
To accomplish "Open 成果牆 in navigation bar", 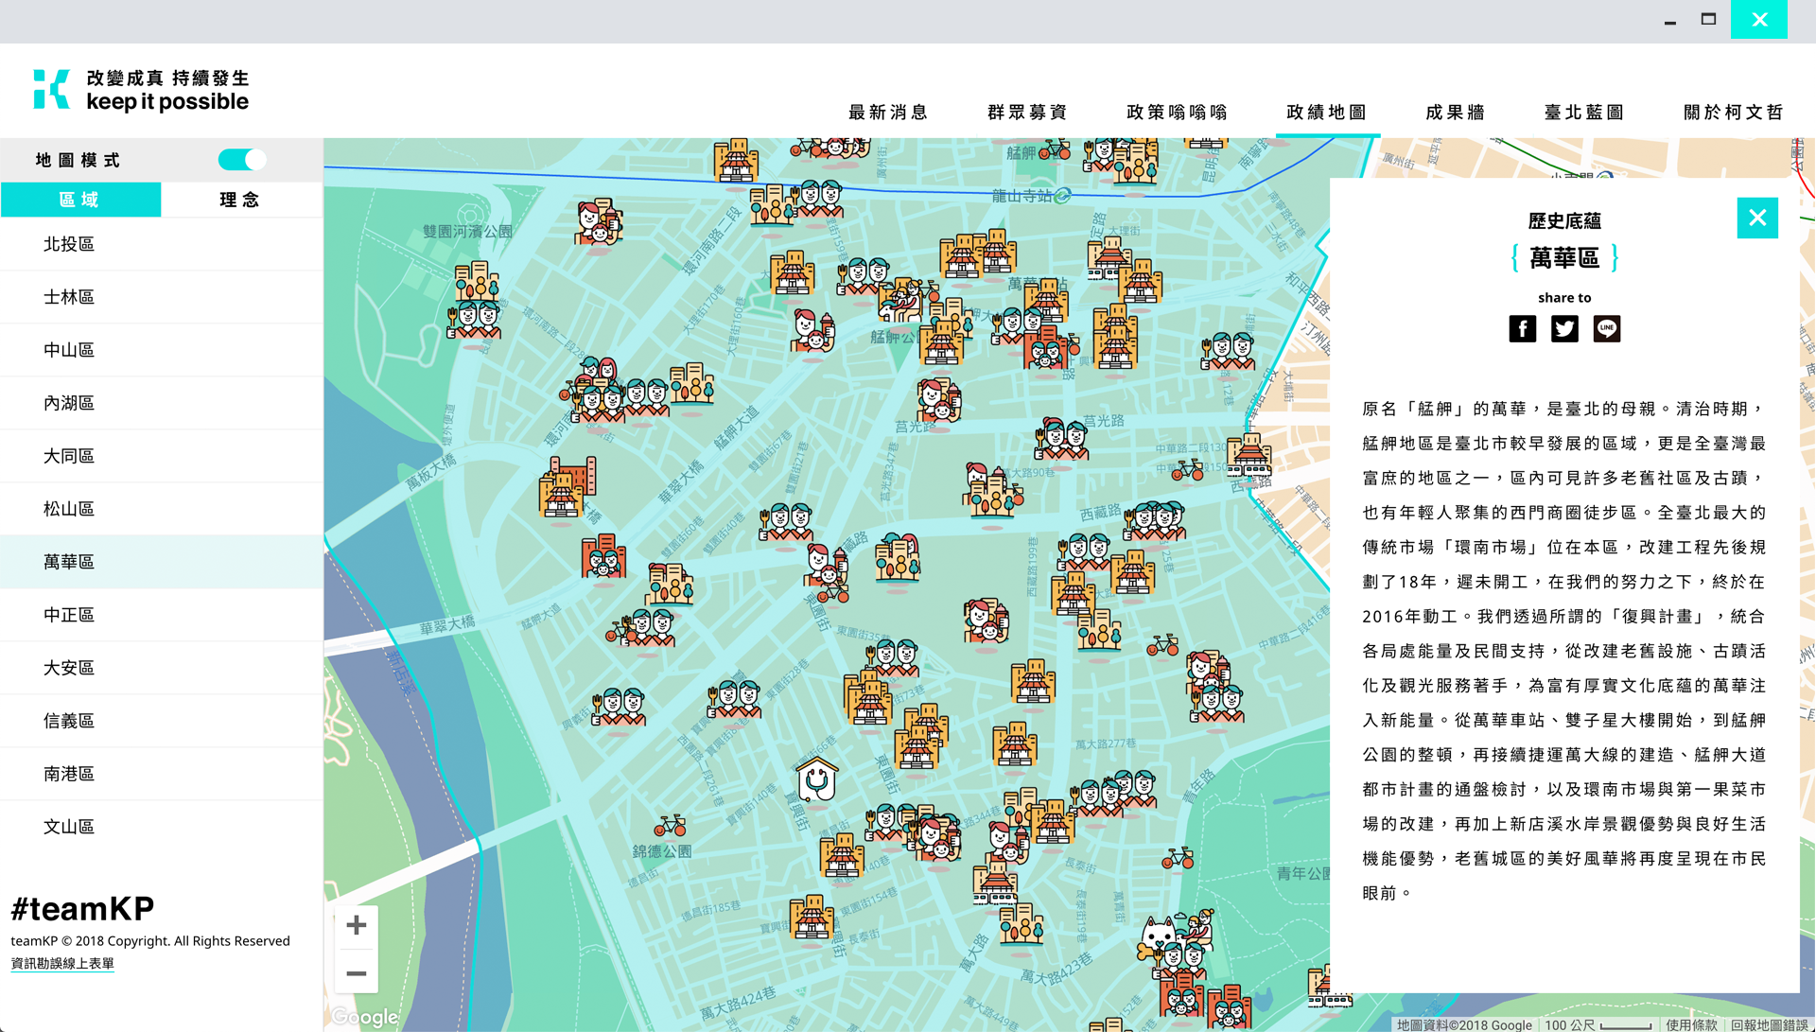I will 1456,113.
